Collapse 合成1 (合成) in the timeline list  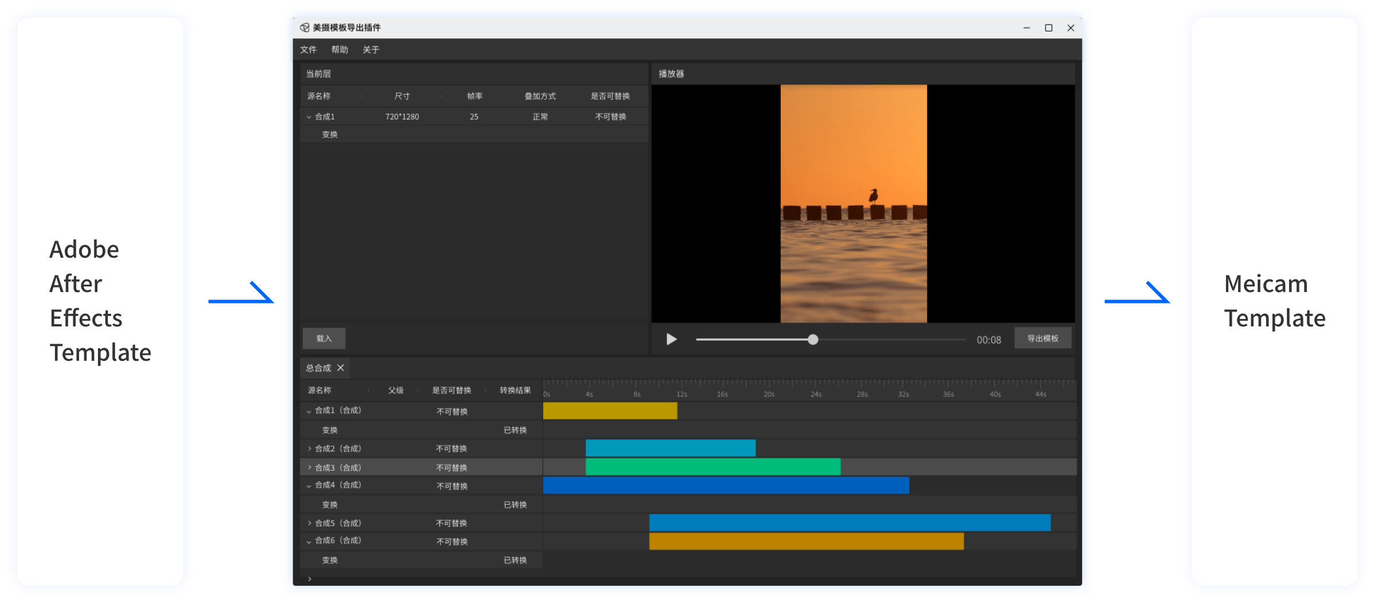[x=309, y=411]
